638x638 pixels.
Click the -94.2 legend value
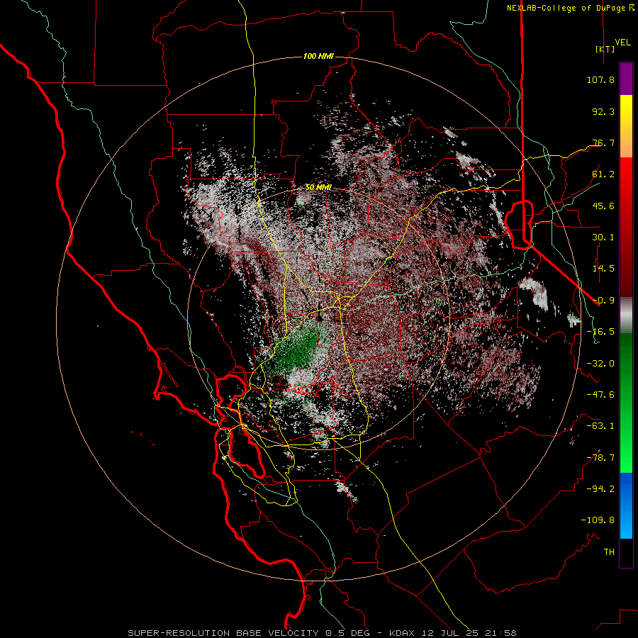600,489
